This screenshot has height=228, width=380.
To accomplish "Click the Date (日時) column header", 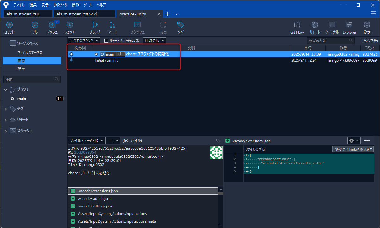I will [307, 48].
